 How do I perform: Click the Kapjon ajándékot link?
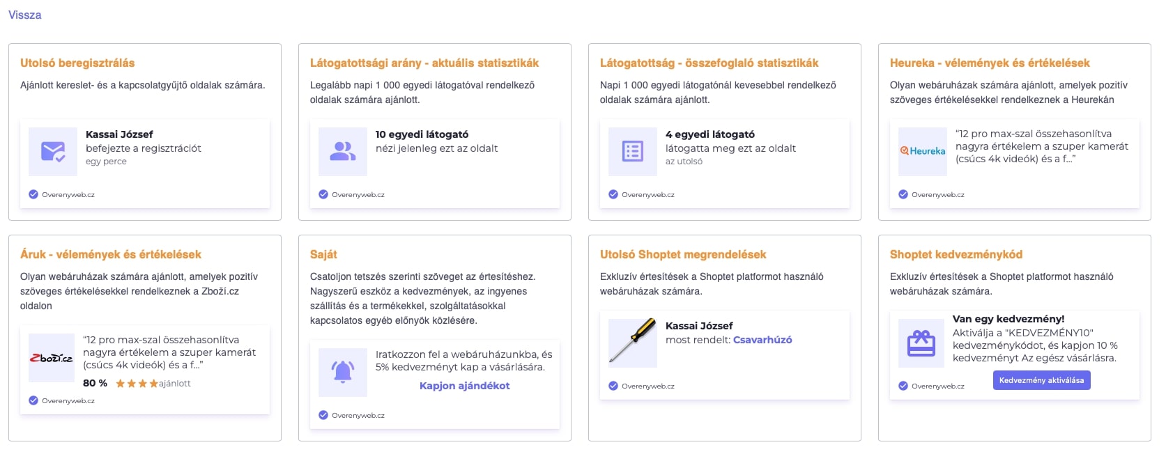(x=465, y=386)
